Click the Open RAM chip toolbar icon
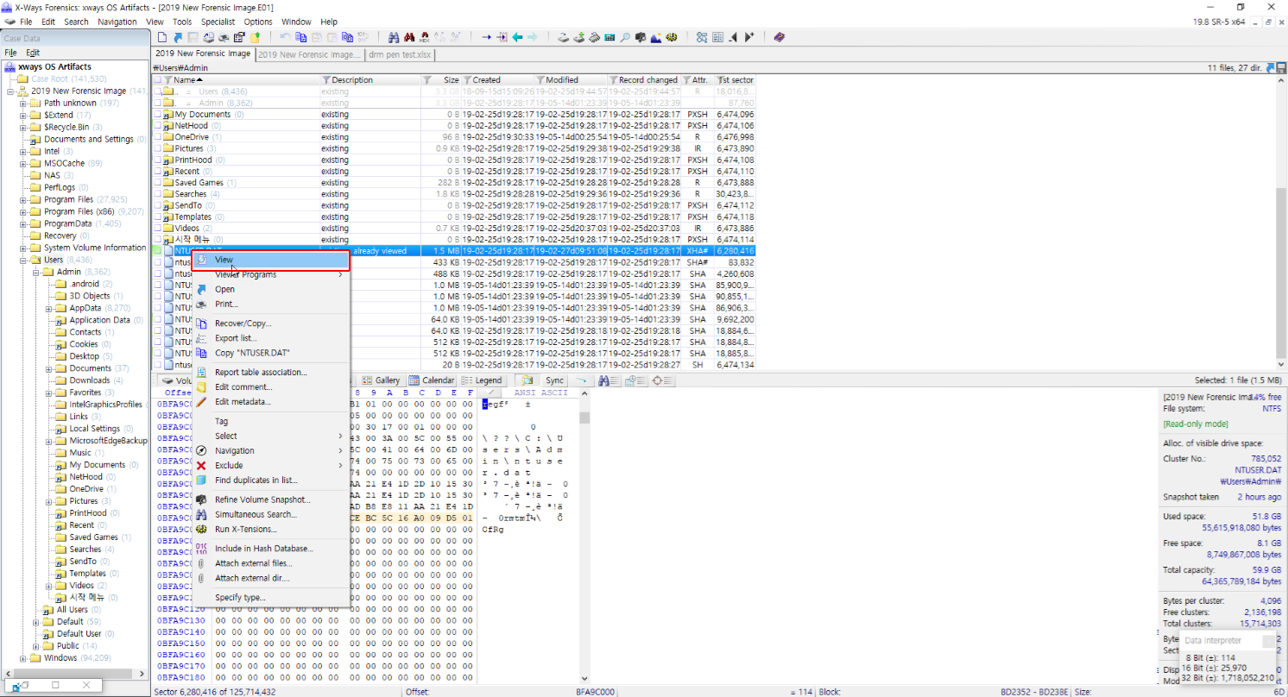Screen dimensions: 1288x697 [x=594, y=38]
